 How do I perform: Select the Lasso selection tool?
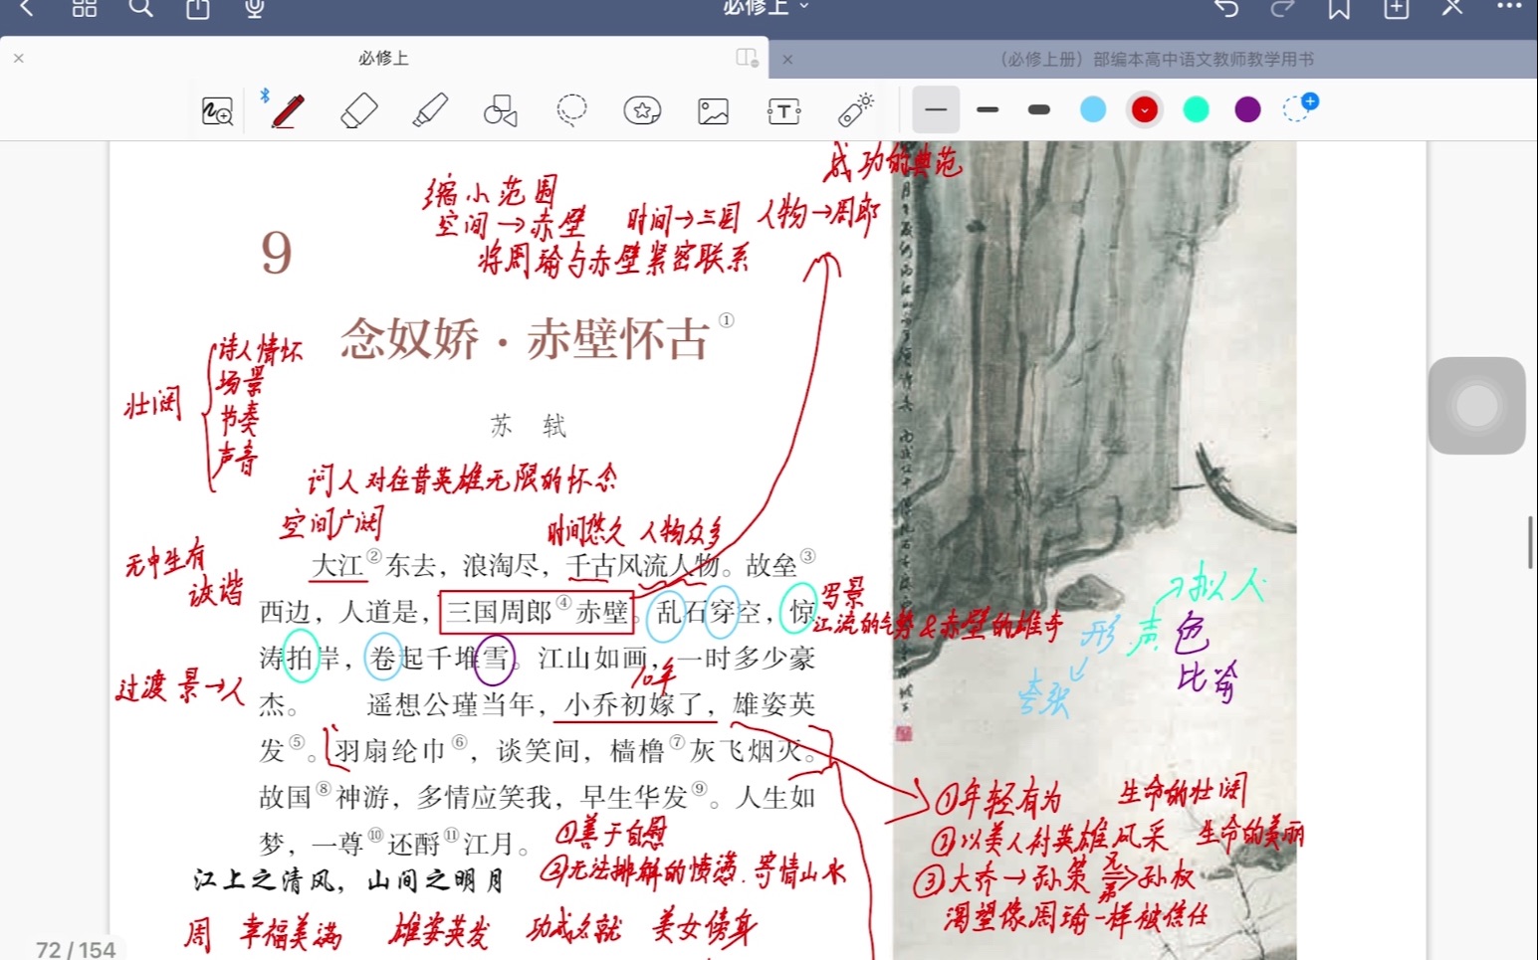571,110
